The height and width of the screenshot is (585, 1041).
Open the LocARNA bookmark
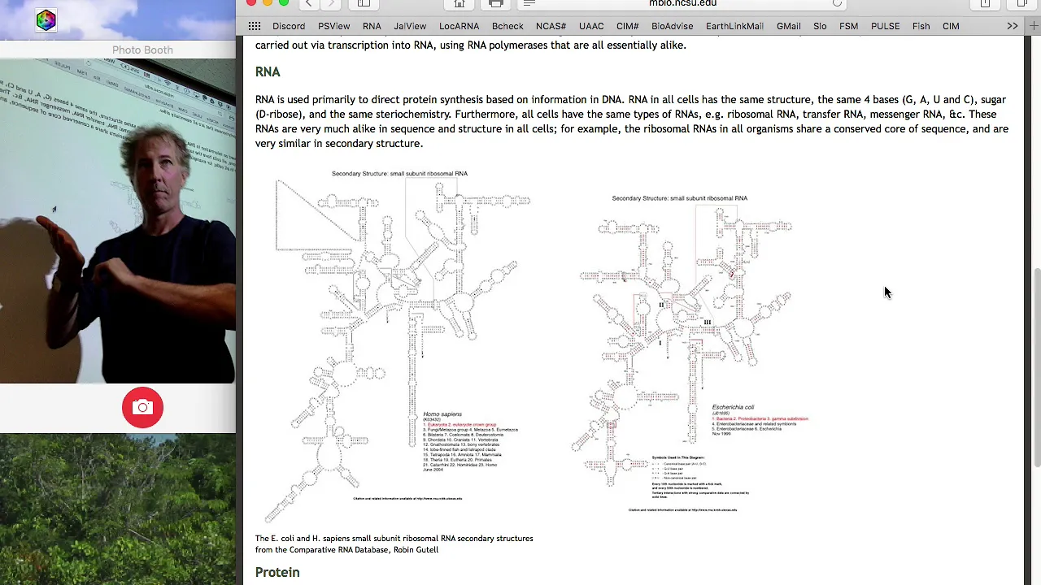pos(459,26)
